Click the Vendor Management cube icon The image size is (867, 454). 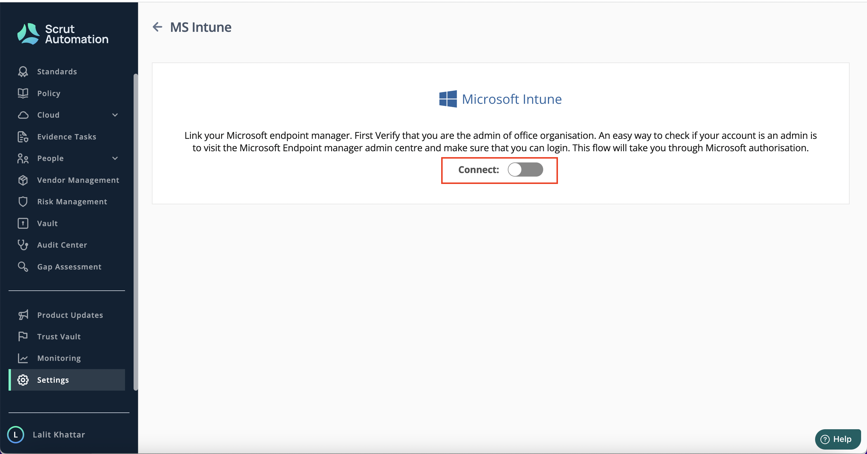pyautogui.click(x=23, y=180)
